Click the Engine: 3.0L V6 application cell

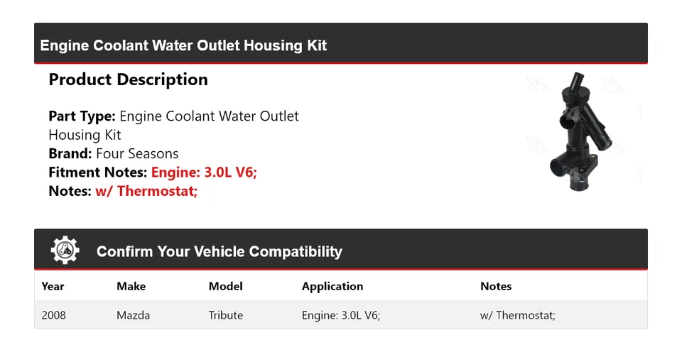tap(340, 315)
